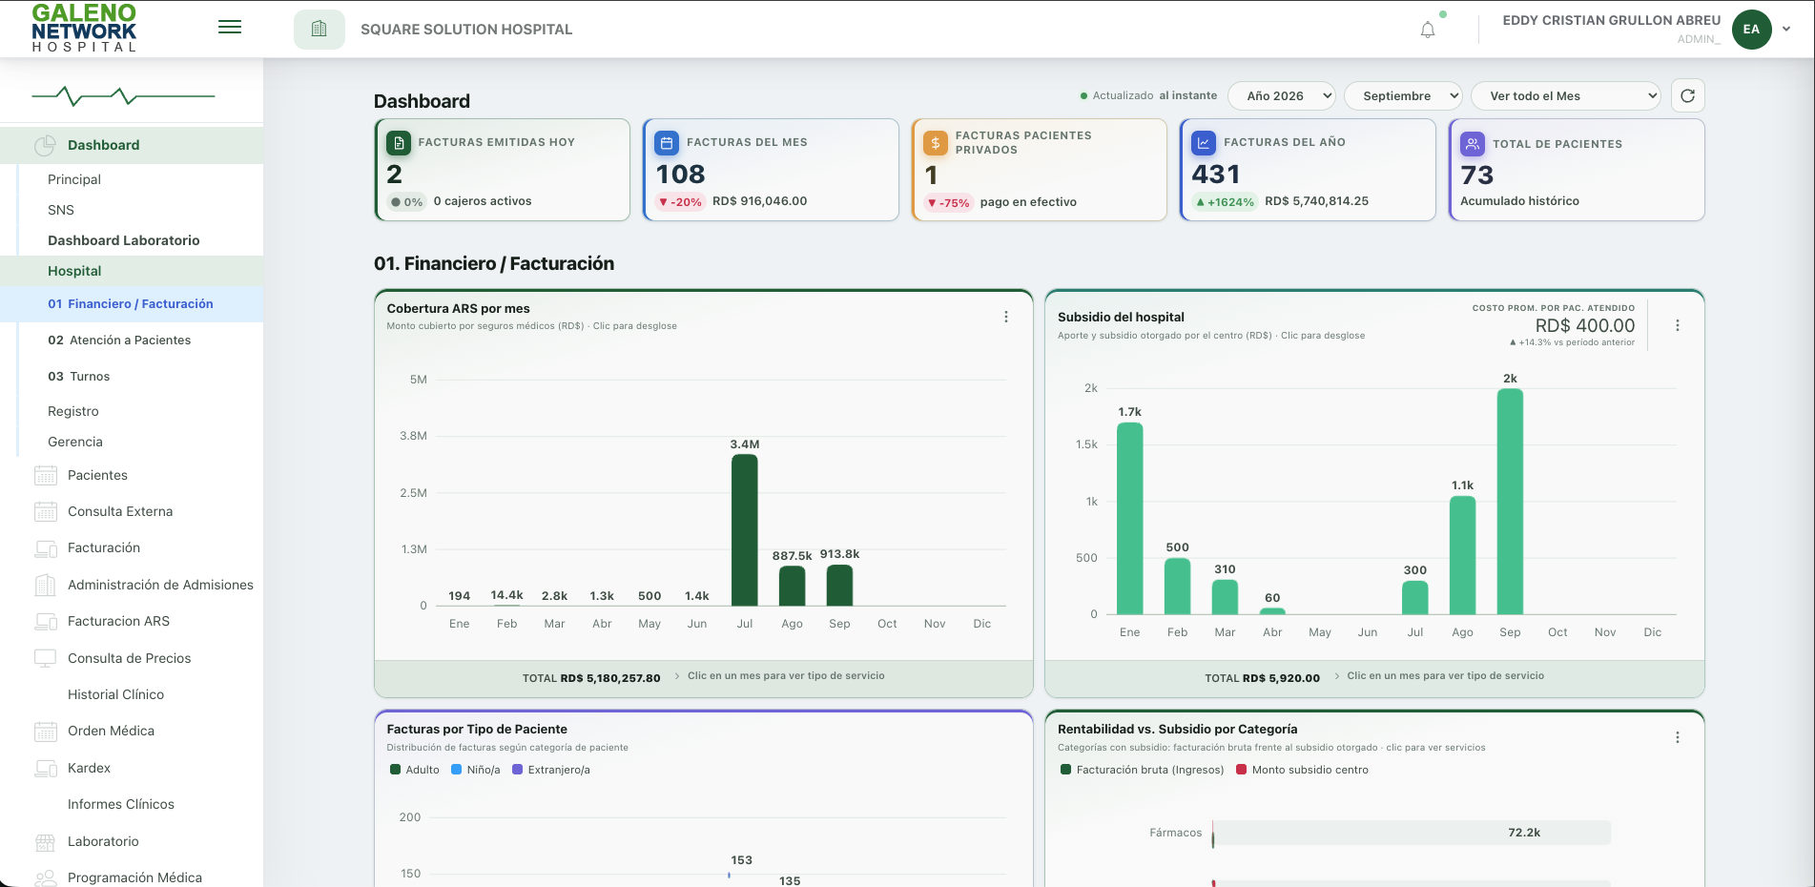Screen dimensions: 1815x887
Task: Click the Facturas del Mes calendar icon
Action: (x=667, y=143)
